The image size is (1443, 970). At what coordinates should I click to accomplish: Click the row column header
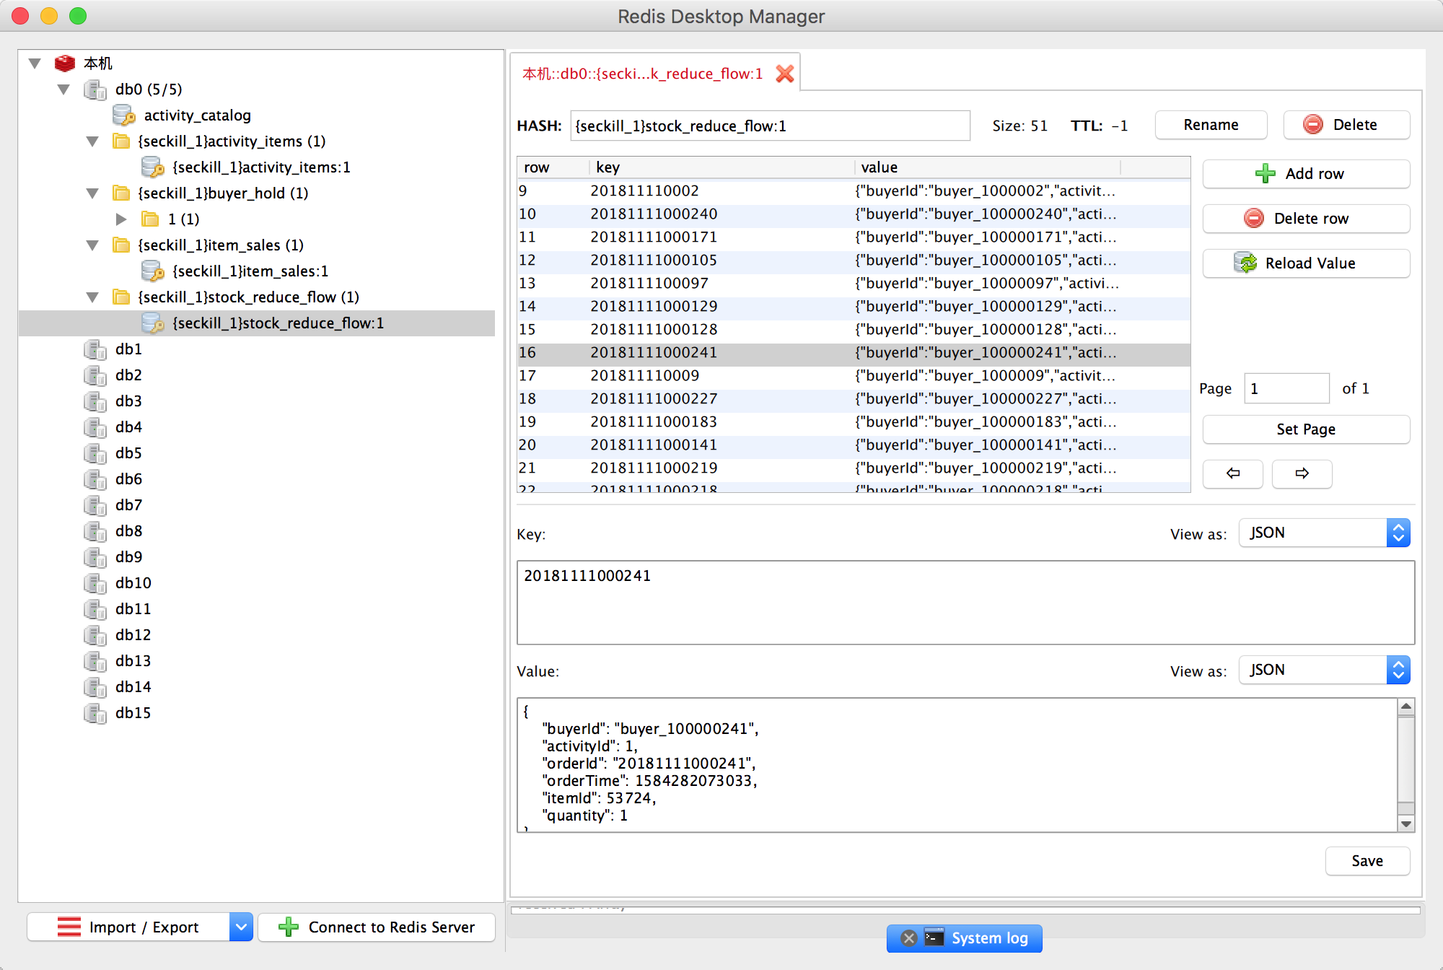pos(553,167)
